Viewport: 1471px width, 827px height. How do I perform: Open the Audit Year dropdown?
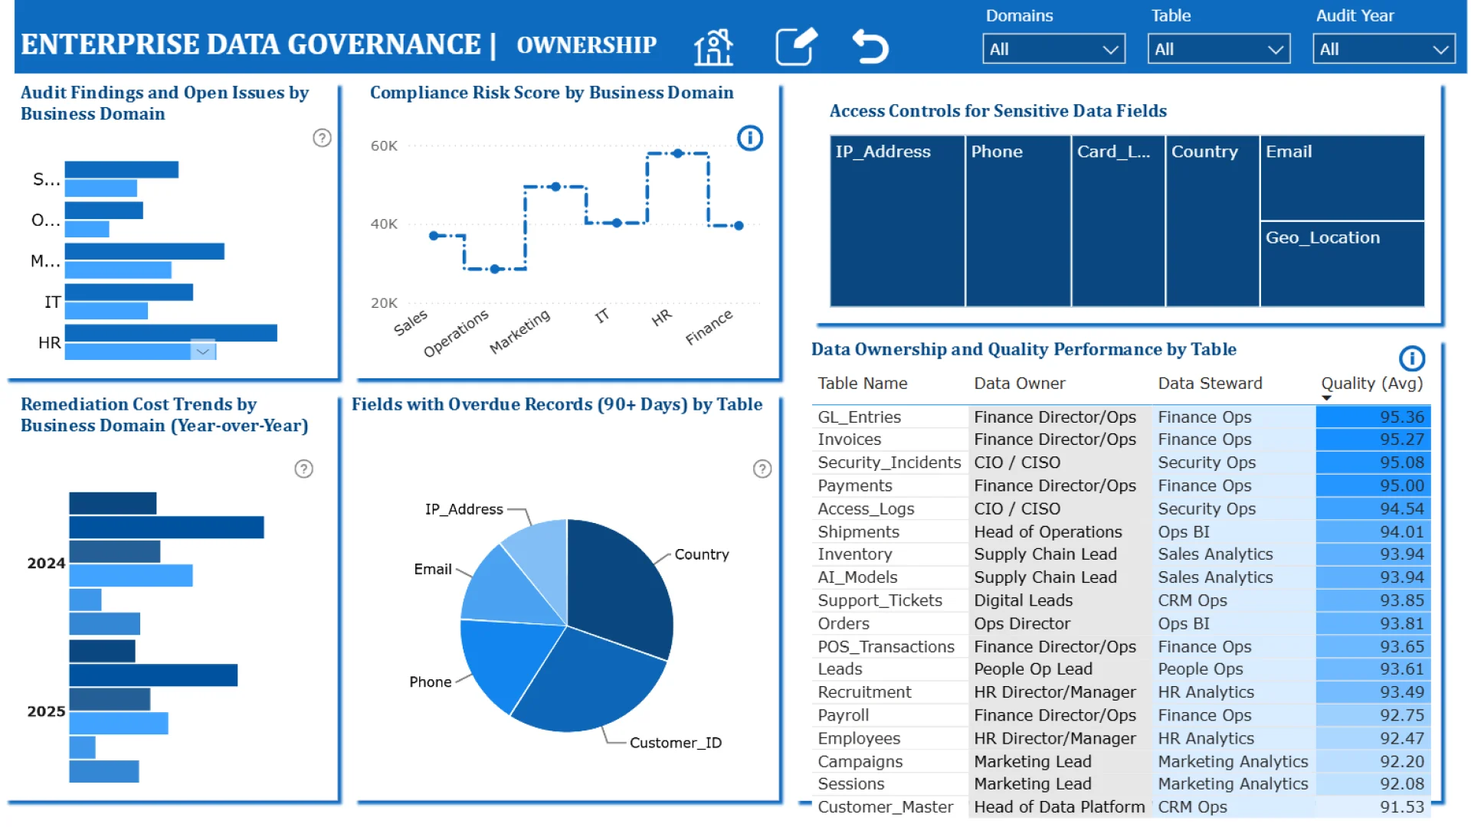(1383, 49)
